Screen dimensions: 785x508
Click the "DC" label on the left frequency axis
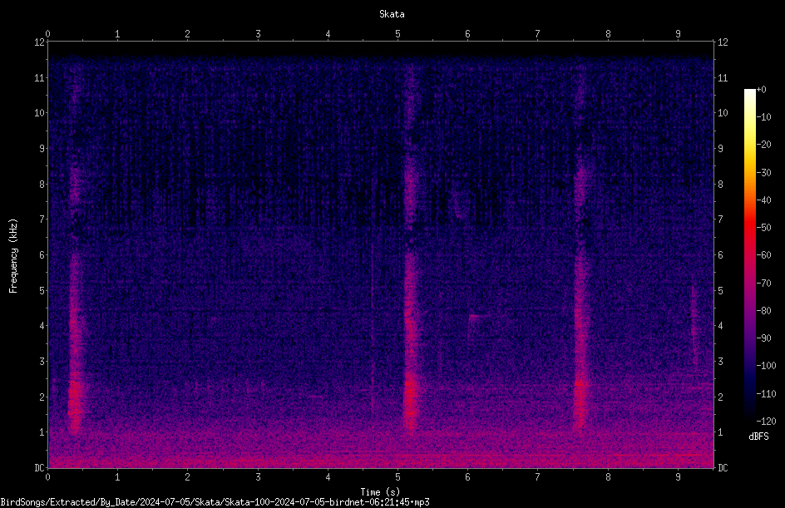(40, 468)
